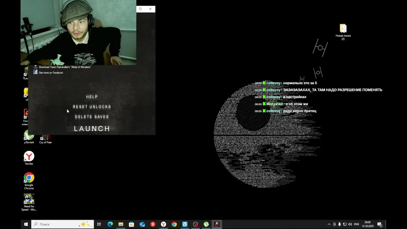Open Outlook from the taskbar

(142, 224)
